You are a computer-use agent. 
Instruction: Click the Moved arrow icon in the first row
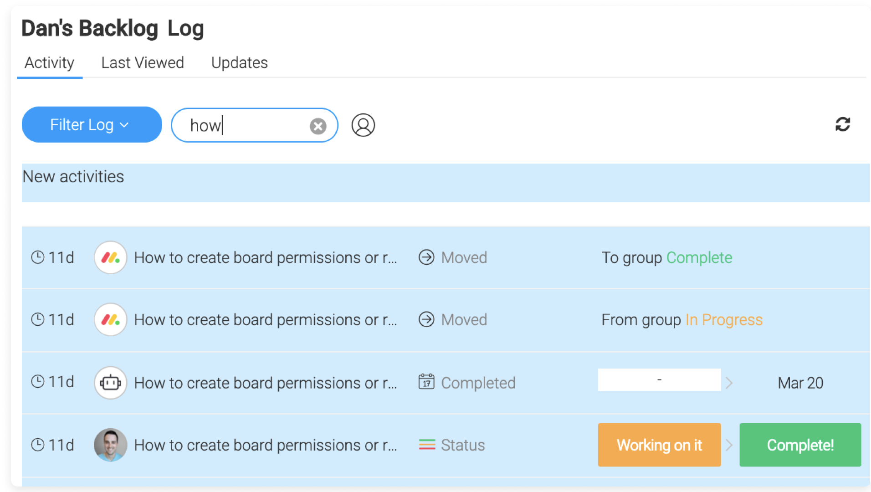(426, 257)
